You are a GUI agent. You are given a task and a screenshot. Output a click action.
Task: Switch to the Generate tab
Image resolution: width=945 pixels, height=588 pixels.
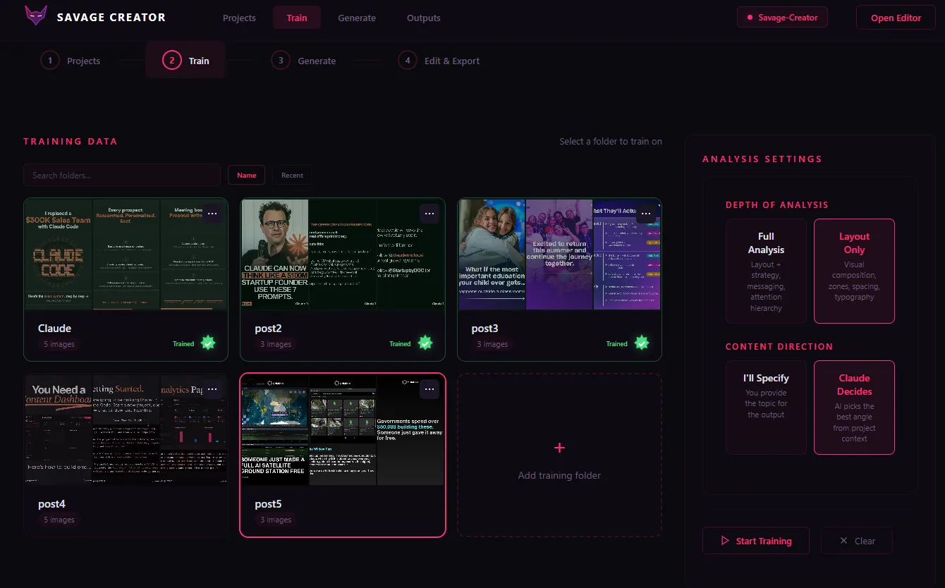pyautogui.click(x=357, y=18)
